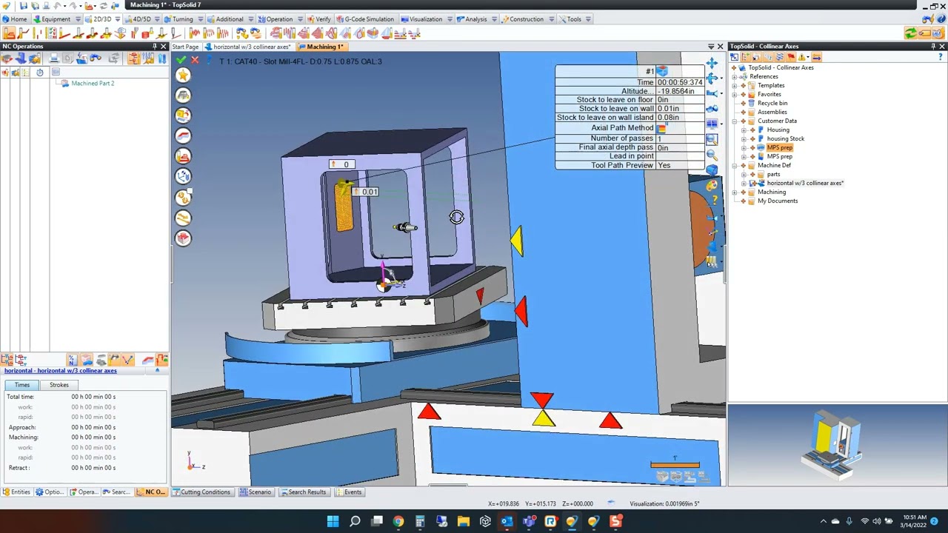
Task: Click the yellow star favorites icon in viewport
Action: pos(183,75)
